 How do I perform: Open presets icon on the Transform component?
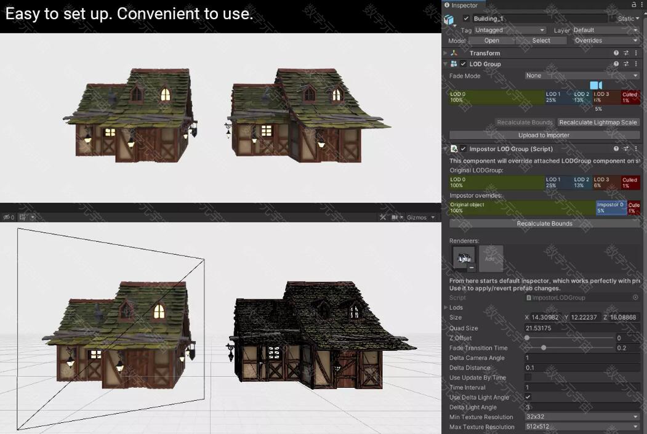626,54
